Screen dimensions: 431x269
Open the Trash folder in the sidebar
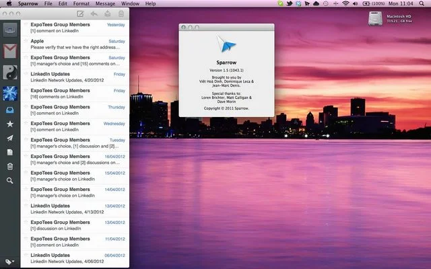(x=10, y=166)
